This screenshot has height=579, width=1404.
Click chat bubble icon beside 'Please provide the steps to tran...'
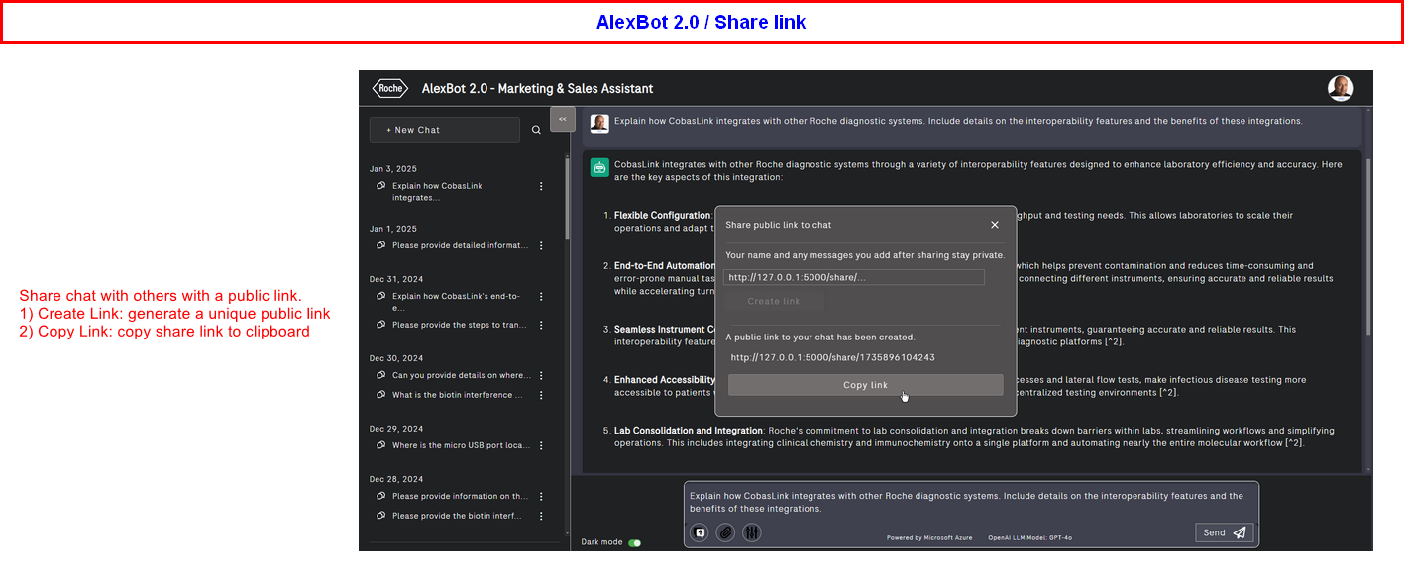[x=381, y=325]
